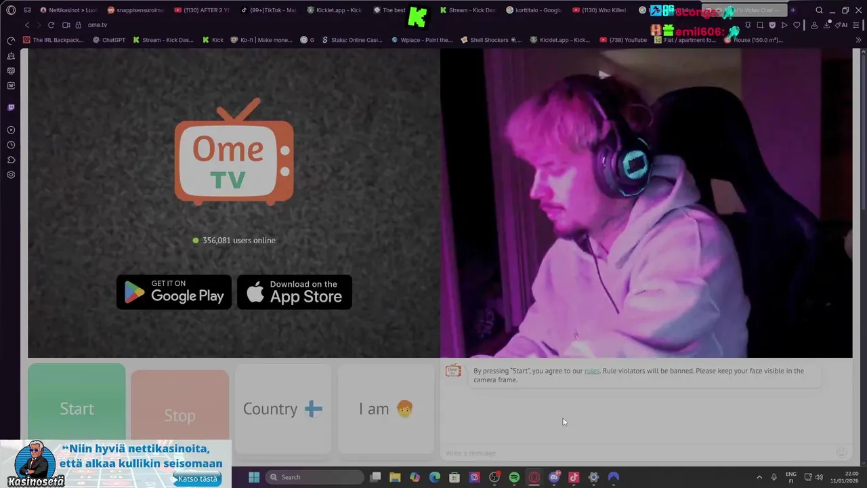Go back with the back arrow
The width and height of the screenshot is (867, 488).
(27, 25)
